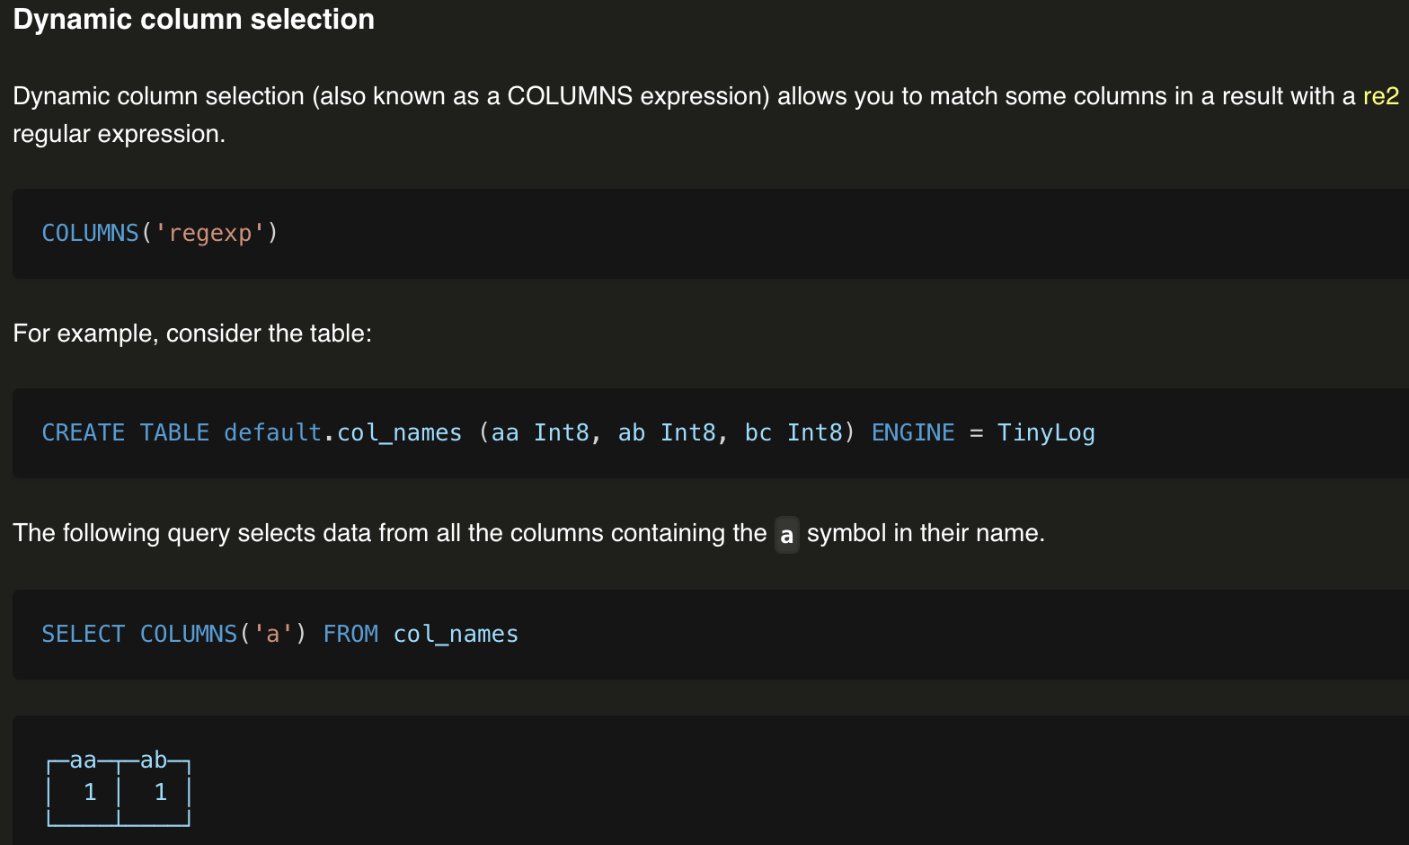Click the "ab" result column header
1409x845 pixels.
point(154,760)
